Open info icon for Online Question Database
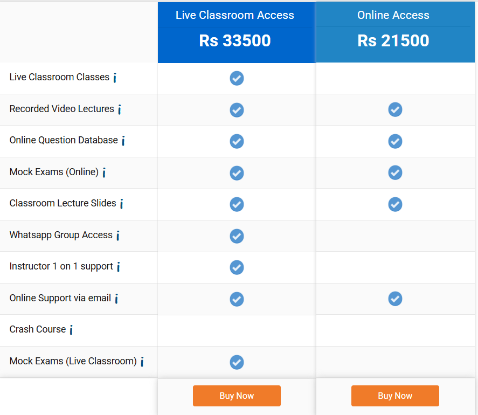This screenshot has width=478, height=415. (x=123, y=141)
